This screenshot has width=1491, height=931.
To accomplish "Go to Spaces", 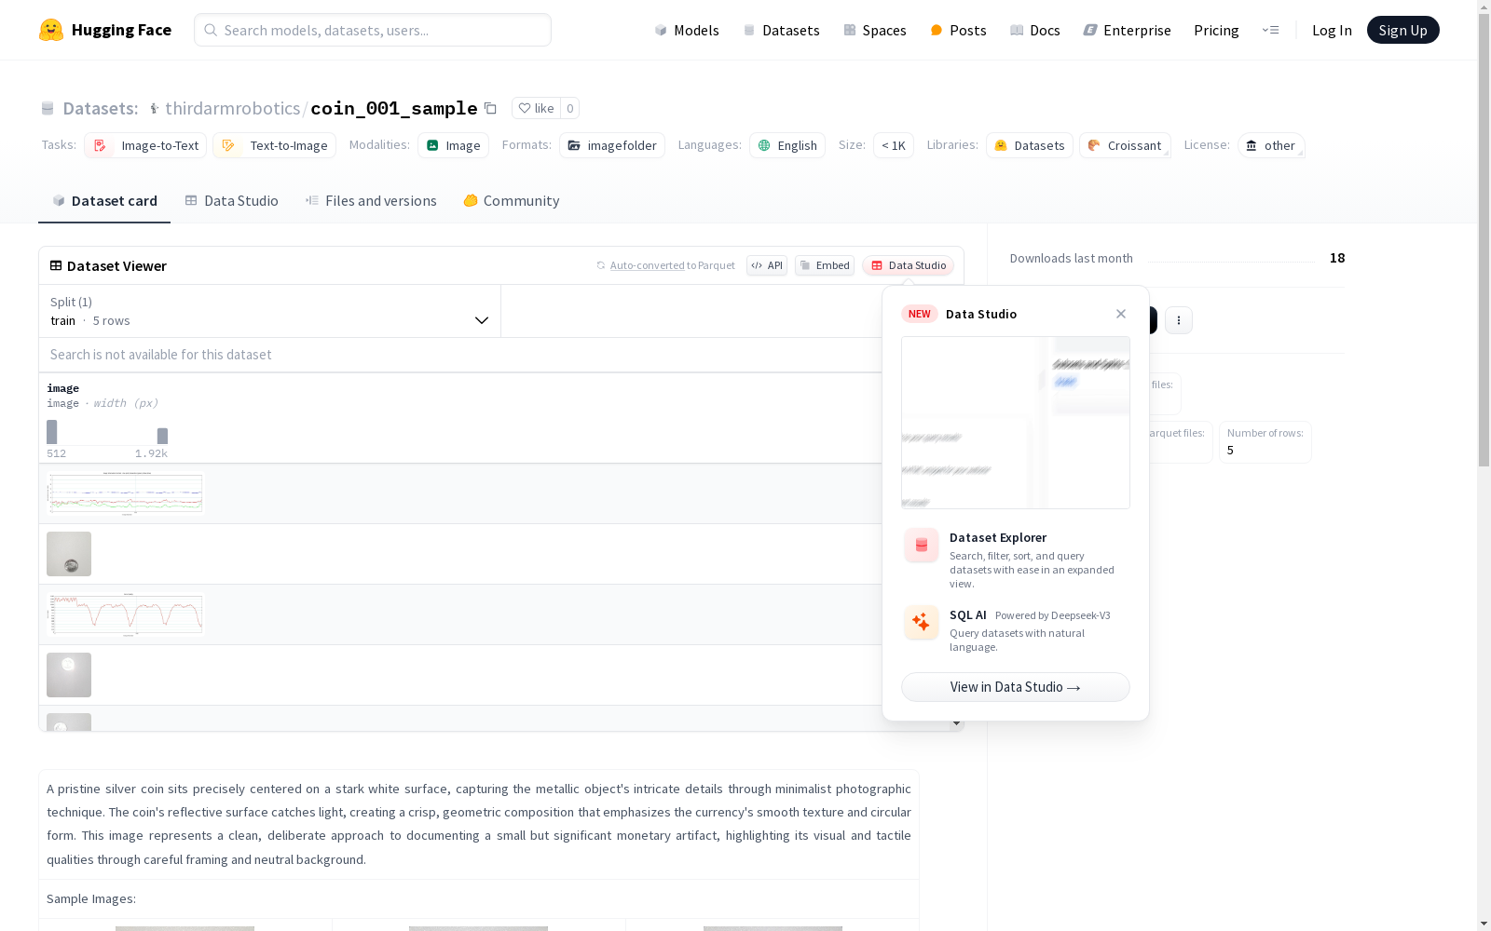I will coord(875,30).
